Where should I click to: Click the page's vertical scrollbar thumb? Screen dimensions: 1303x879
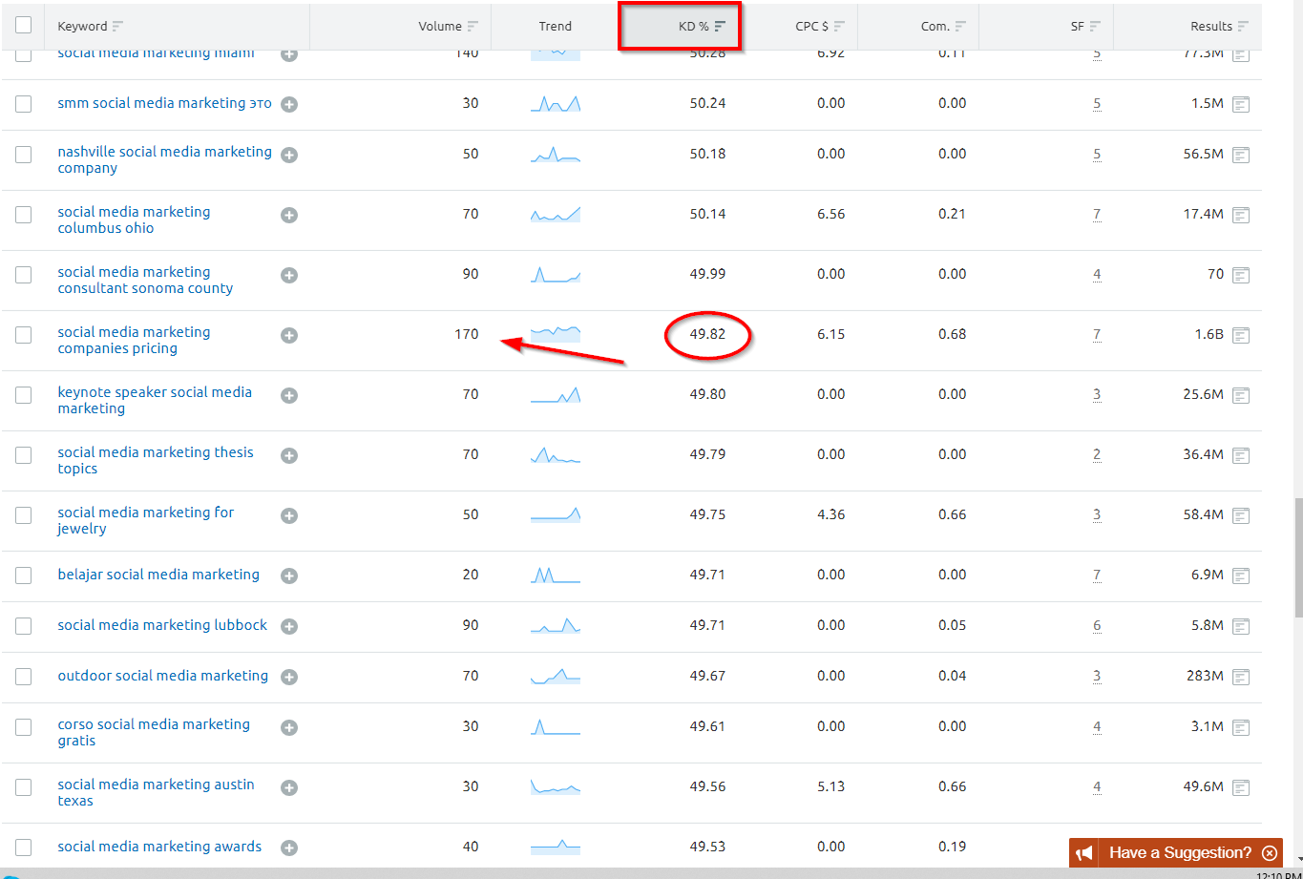pos(1298,557)
